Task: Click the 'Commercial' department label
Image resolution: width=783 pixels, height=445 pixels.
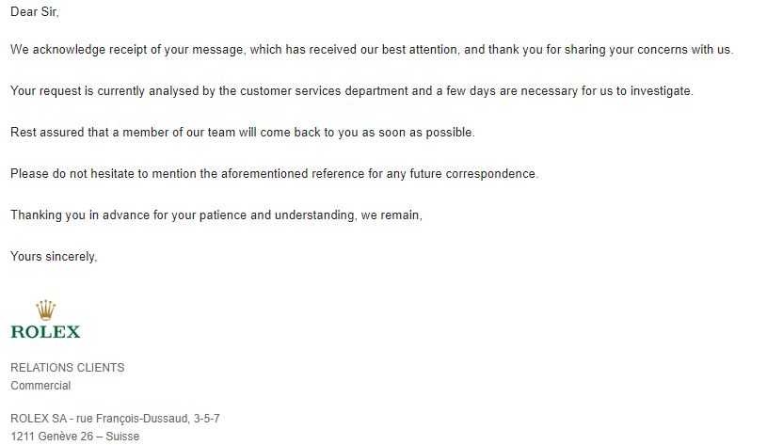Action: pyautogui.click(x=40, y=386)
